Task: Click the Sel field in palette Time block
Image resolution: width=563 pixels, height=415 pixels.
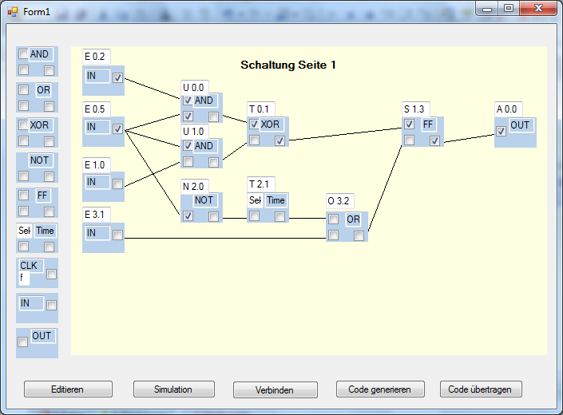Action: [x=25, y=231]
